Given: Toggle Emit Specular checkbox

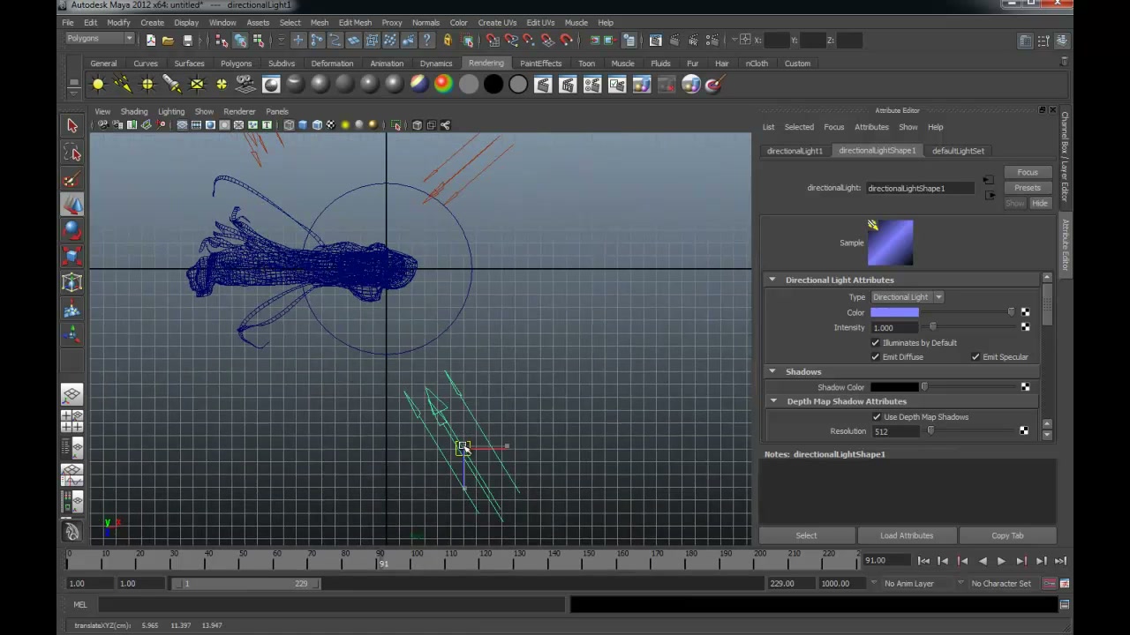Looking at the screenshot, I should coord(976,357).
